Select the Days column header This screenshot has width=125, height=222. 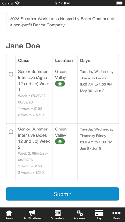85,61
